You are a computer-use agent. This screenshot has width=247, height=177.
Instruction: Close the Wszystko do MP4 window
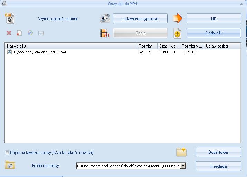(241, 3)
